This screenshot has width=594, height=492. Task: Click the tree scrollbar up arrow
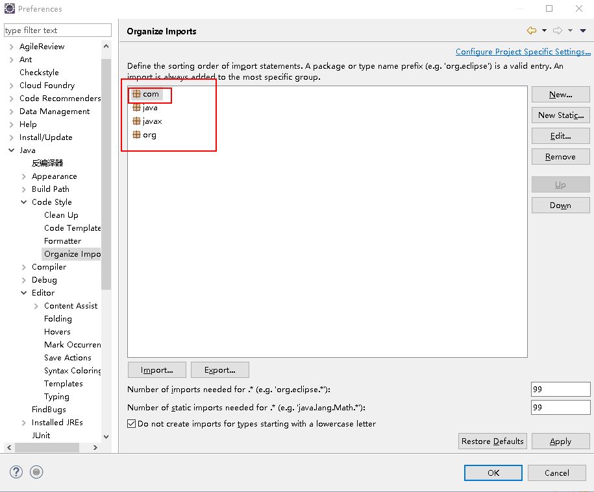pyautogui.click(x=106, y=46)
